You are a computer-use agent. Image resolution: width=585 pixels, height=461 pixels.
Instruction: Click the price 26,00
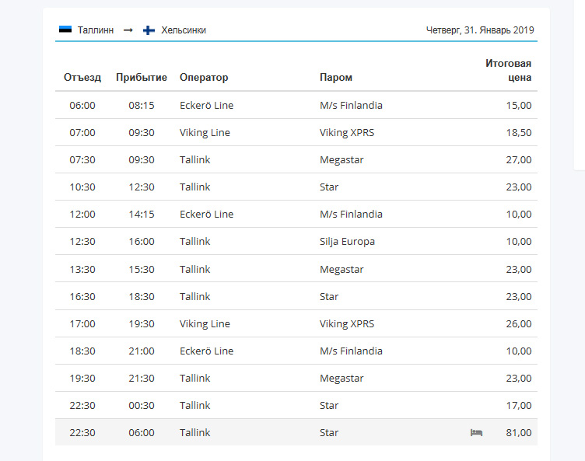point(519,323)
